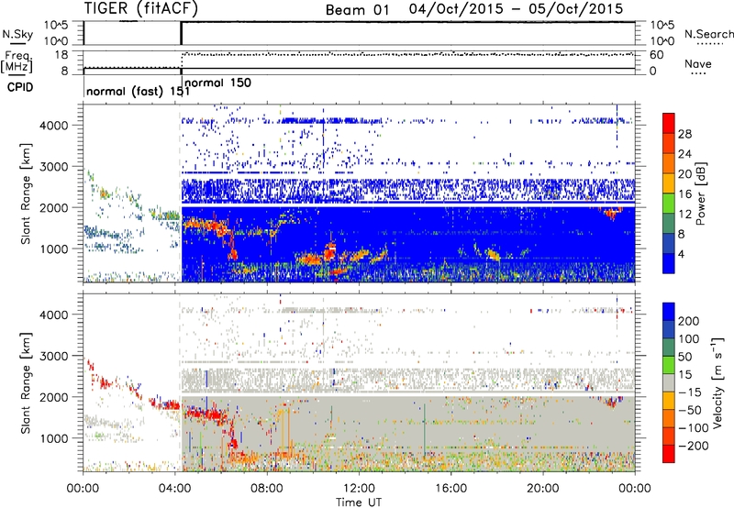Image resolution: width=734 pixels, height=508 pixels.
Task: Click the '16:00' time axis tick label
Action: click(x=450, y=489)
